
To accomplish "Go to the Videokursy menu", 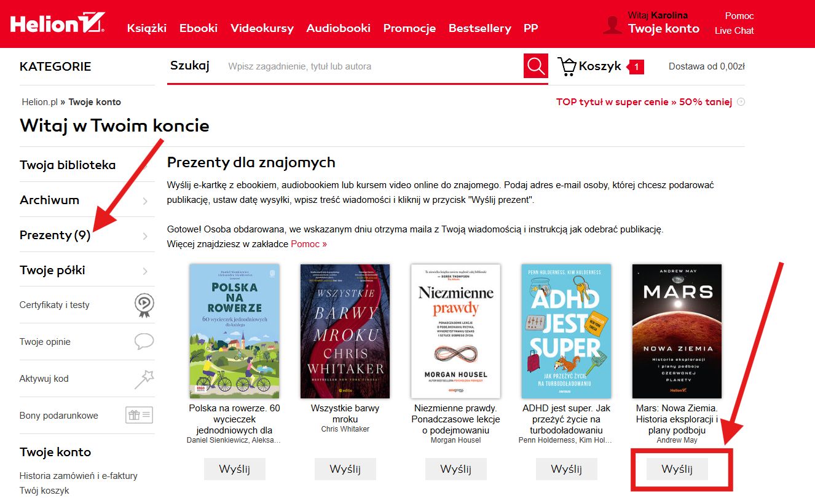I will 262,28.
